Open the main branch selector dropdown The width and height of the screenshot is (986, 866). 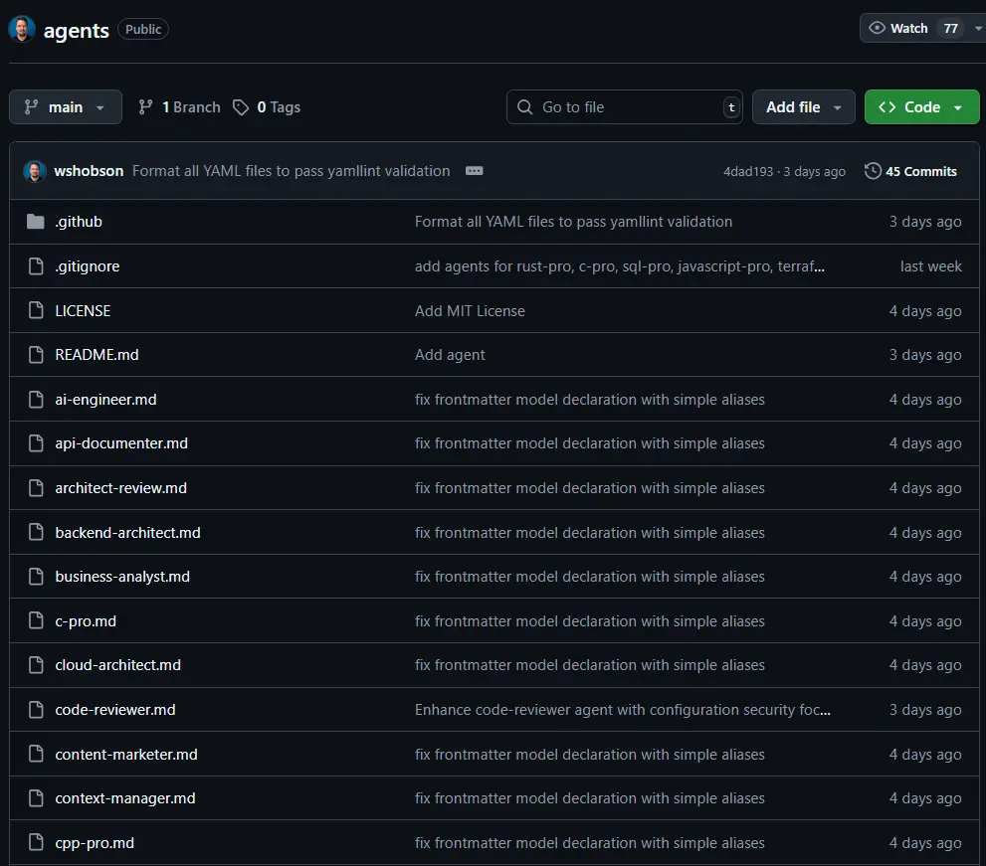tap(65, 106)
